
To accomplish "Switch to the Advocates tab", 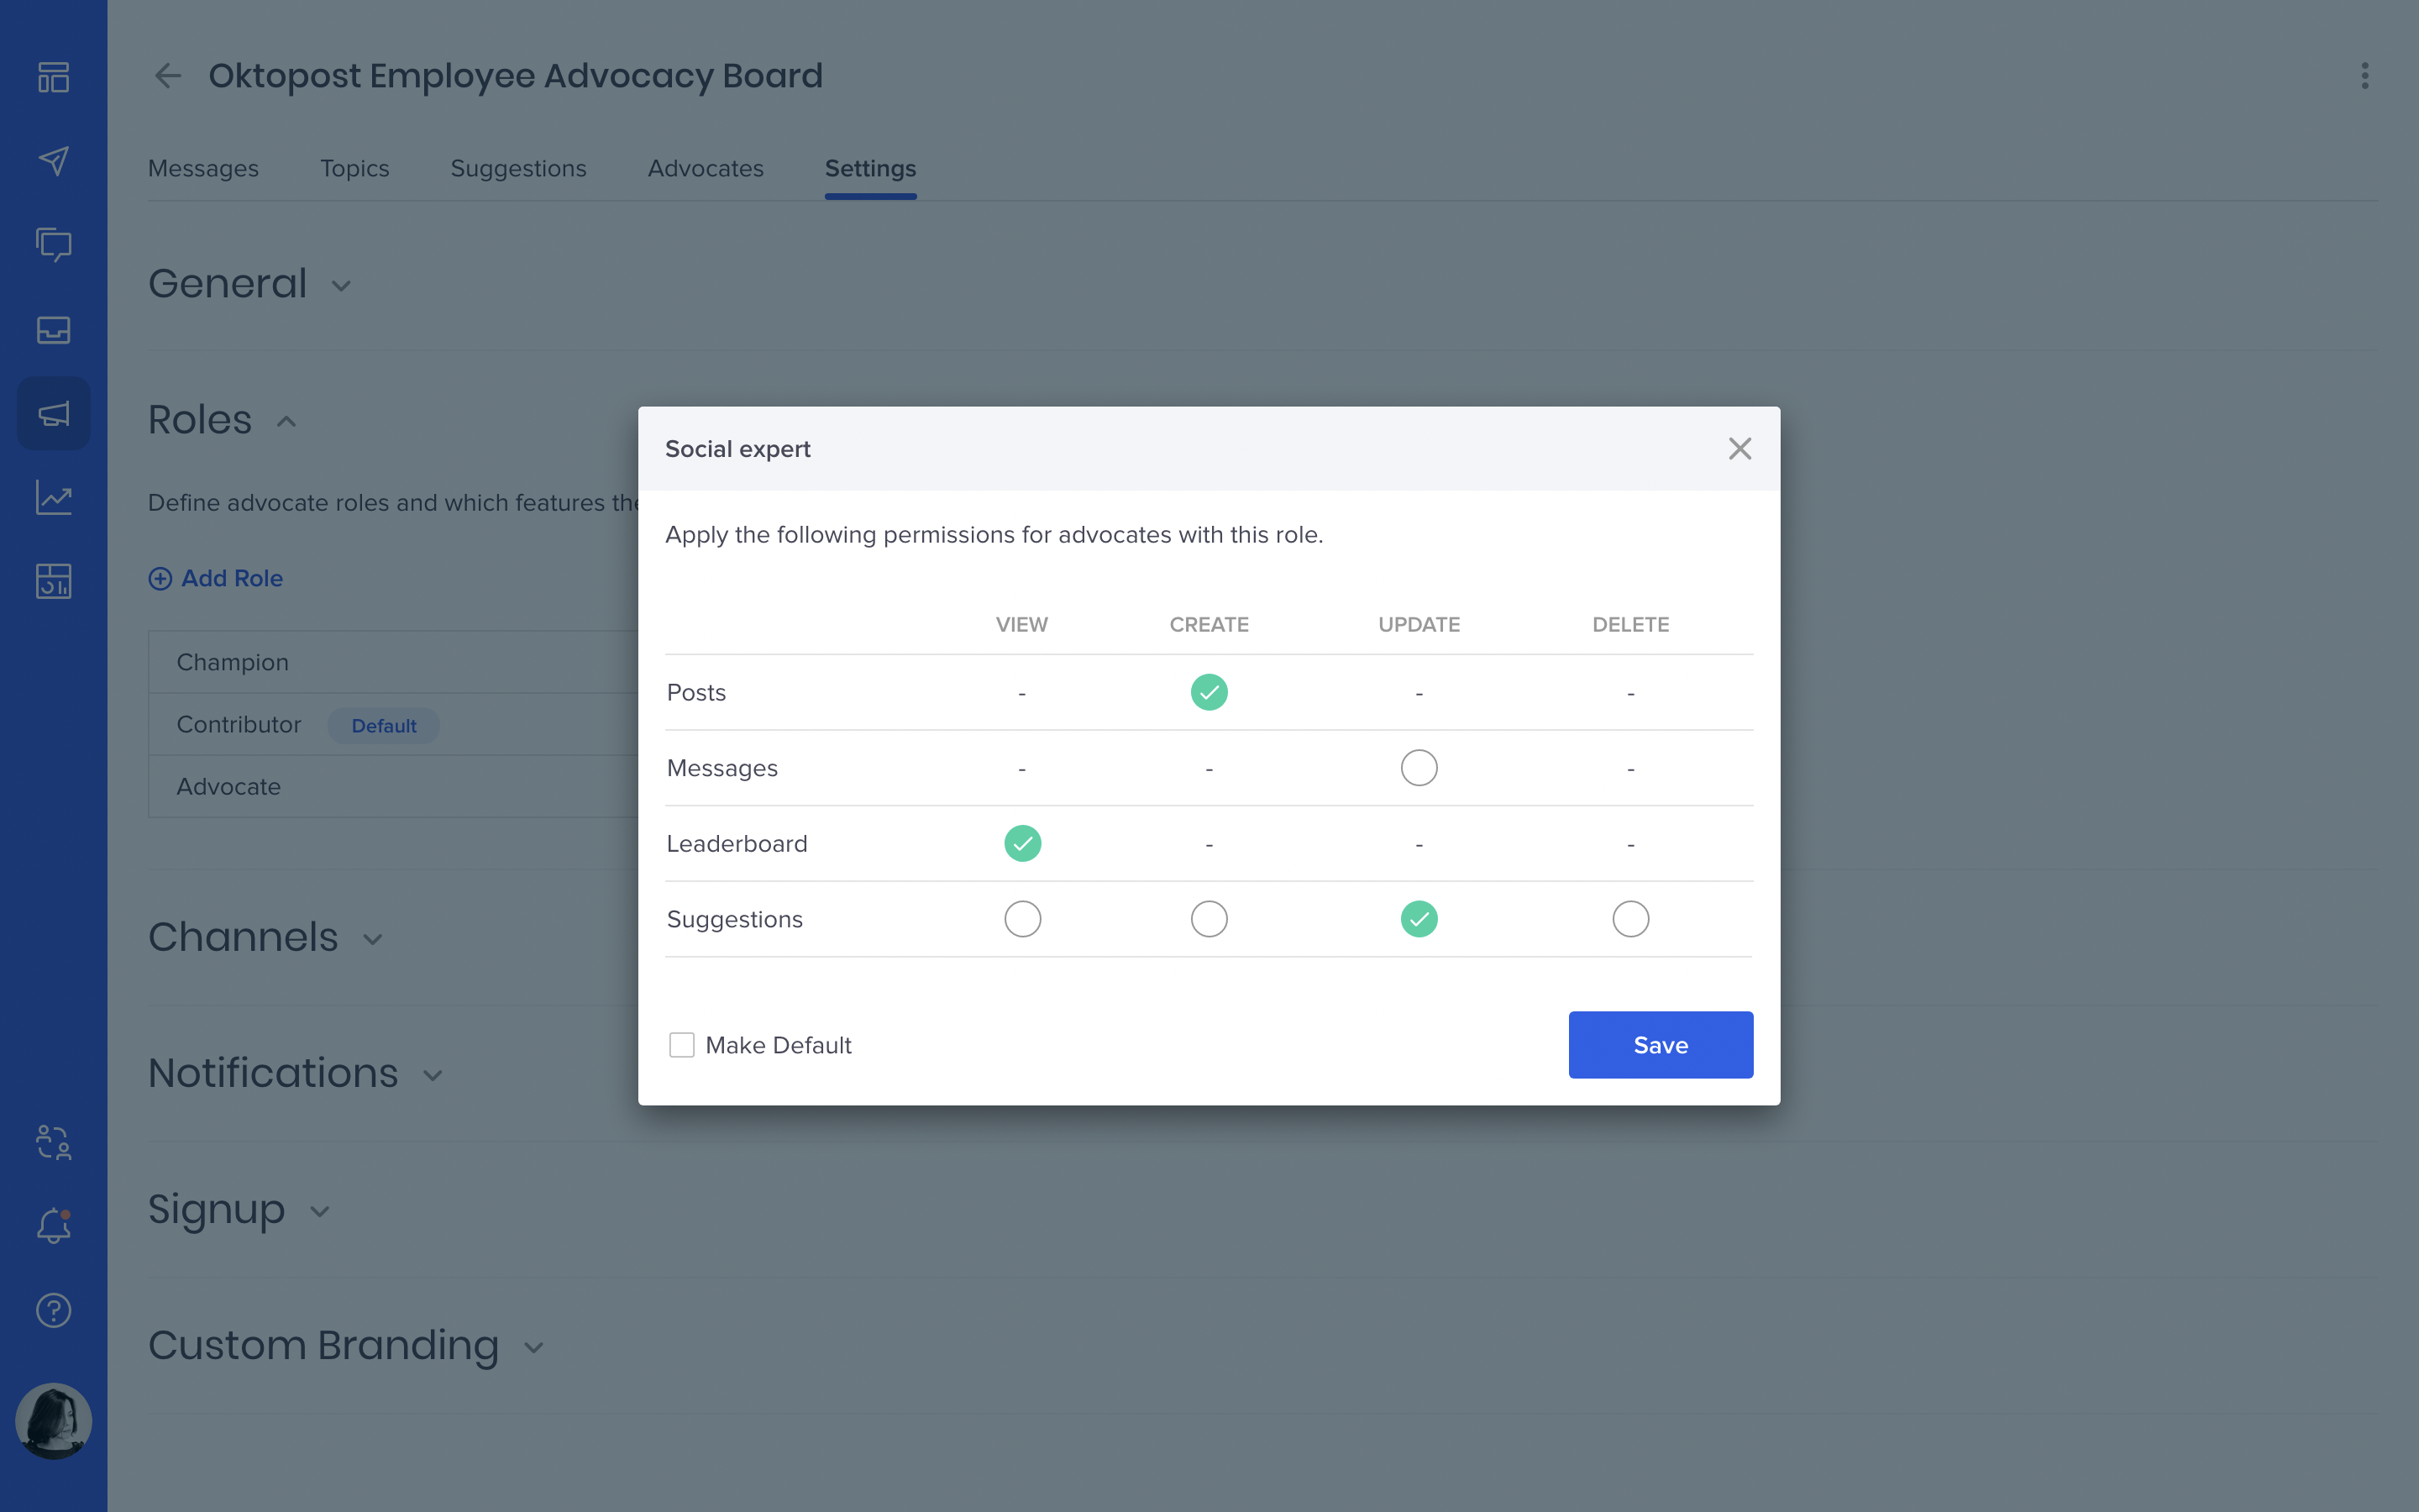I will pyautogui.click(x=705, y=168).
